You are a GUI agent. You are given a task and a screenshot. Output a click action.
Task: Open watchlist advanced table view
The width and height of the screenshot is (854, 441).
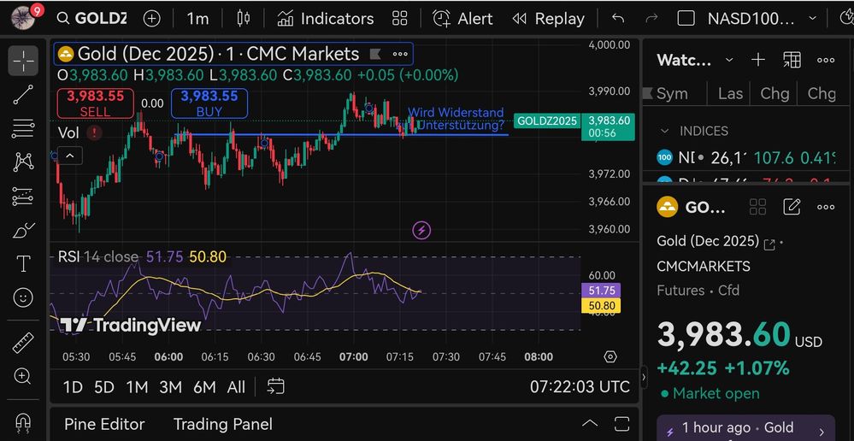point(792,60)
